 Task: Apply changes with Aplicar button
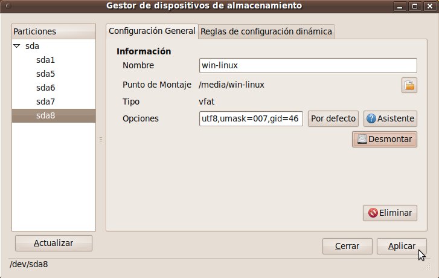pyautogui.click(x=402, y=247)
